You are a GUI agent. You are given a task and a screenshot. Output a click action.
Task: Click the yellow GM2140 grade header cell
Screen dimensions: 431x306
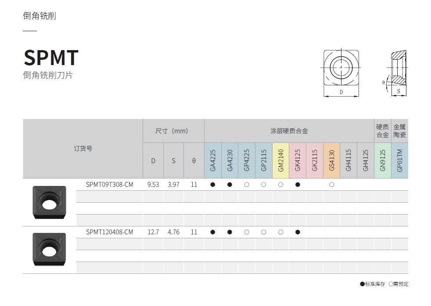pos(281,160)
